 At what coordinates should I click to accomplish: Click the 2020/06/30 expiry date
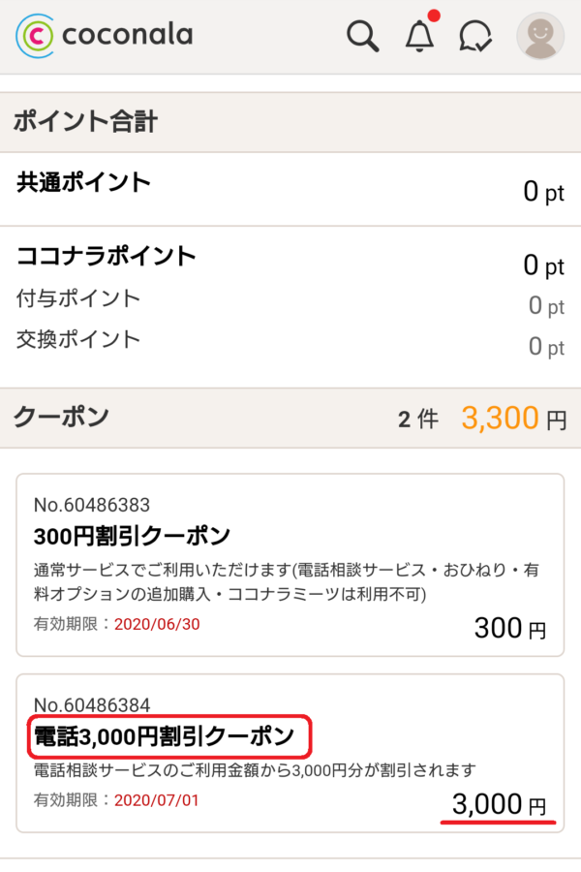tap(157, 624)
